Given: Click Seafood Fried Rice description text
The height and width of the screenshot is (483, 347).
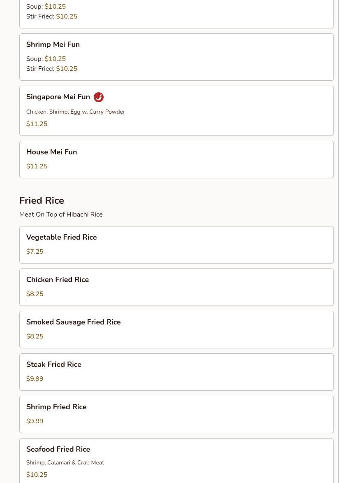Looking at the screenshot, I should (x=65, y=462).
